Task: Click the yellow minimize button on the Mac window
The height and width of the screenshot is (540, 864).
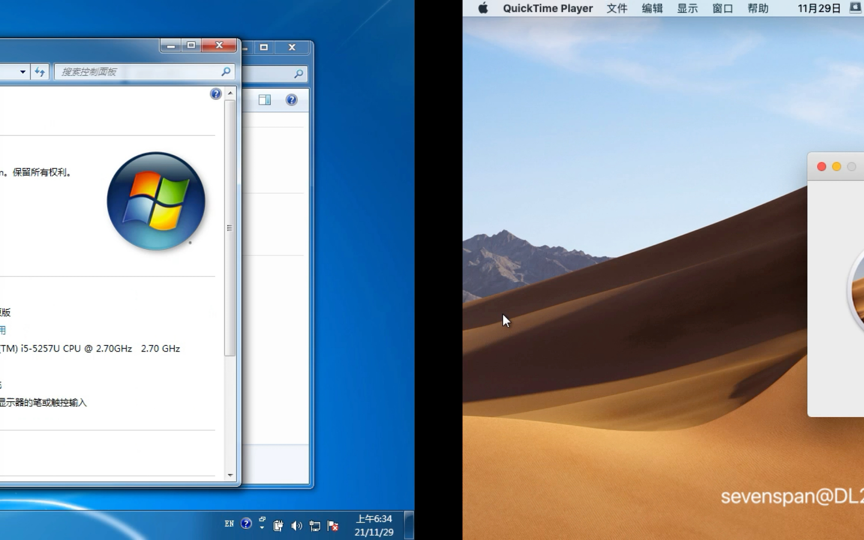Action: click(x=836, y=167)
